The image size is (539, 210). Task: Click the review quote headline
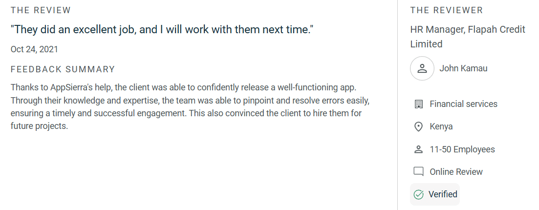[162, 30]
